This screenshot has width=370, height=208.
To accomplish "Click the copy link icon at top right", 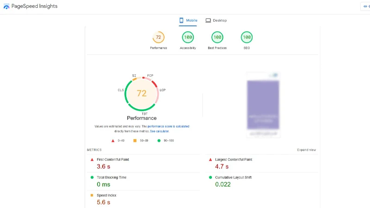I will (365, 6).
